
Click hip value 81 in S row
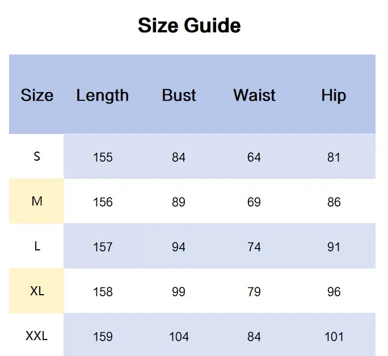click(x=334, y=157)
